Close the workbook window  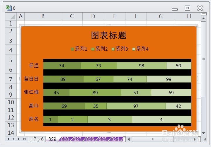(200, 8)
